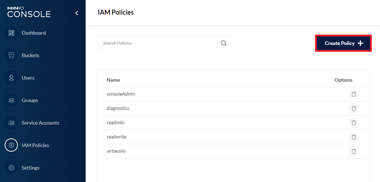The image size is (380, 182).
Task: Click the search magnifier icon
Action: tap(224, 43)
